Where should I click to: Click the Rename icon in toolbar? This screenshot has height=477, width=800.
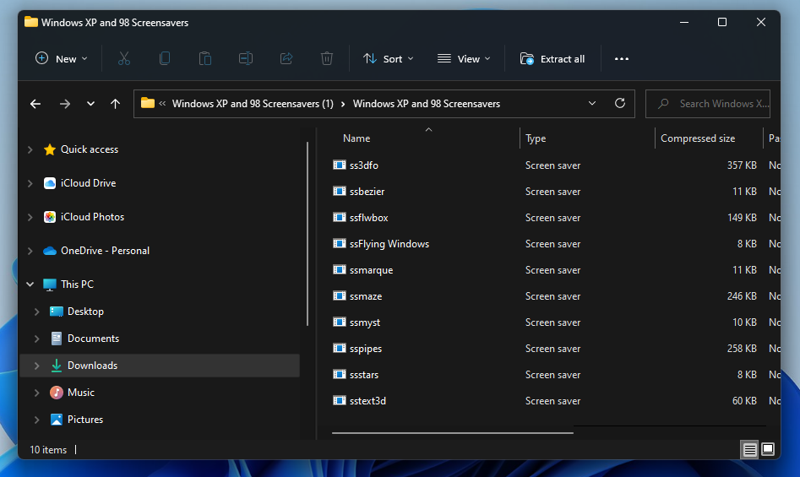pos(246,58)
